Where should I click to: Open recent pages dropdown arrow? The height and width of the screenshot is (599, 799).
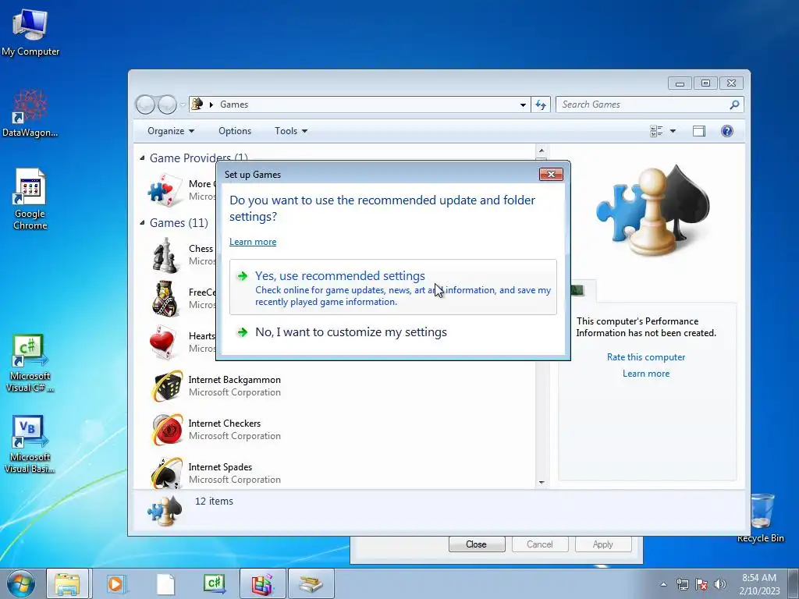click(183, 105)
